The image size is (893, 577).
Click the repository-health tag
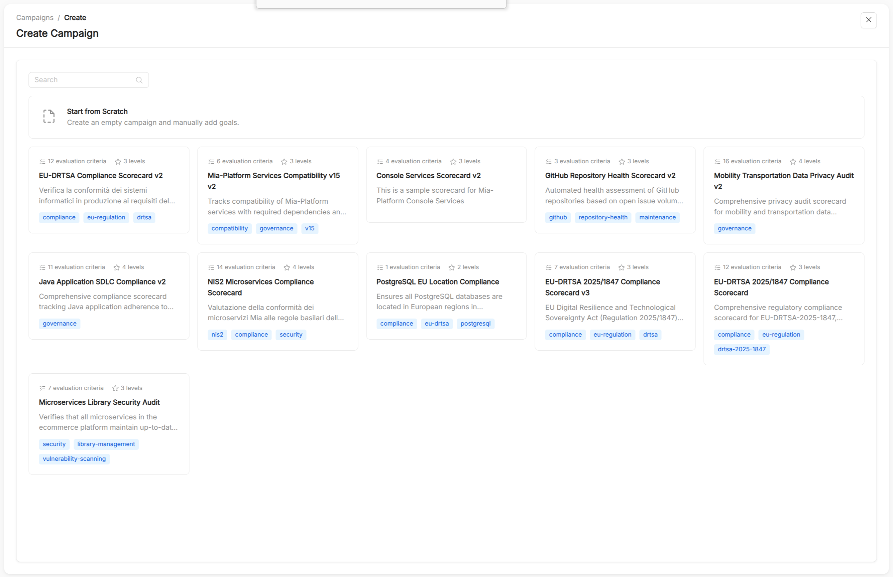pos(603,218)
